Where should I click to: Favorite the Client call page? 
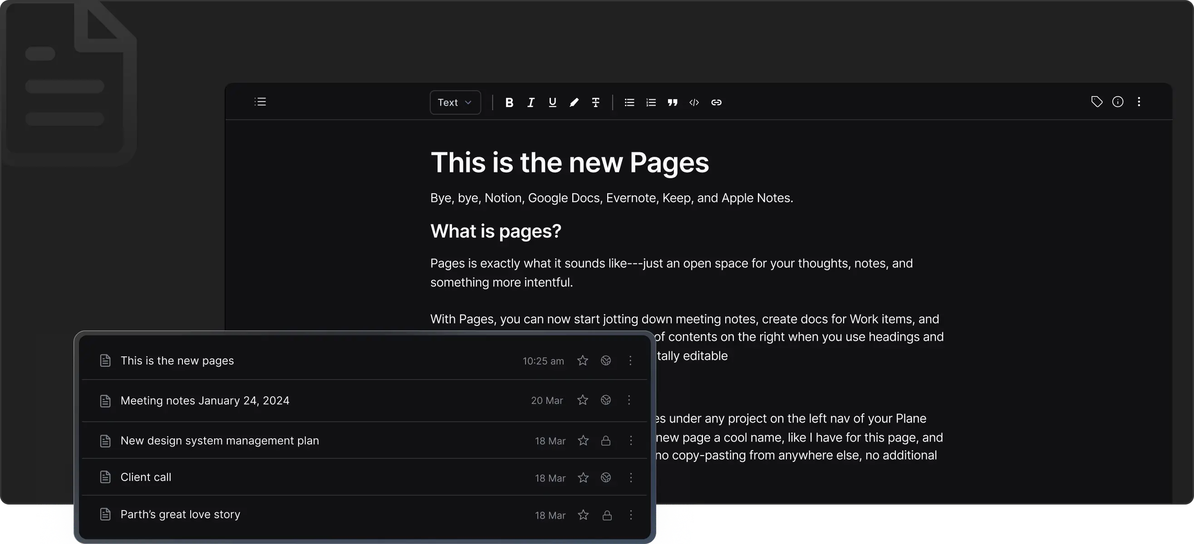(583, 477)
